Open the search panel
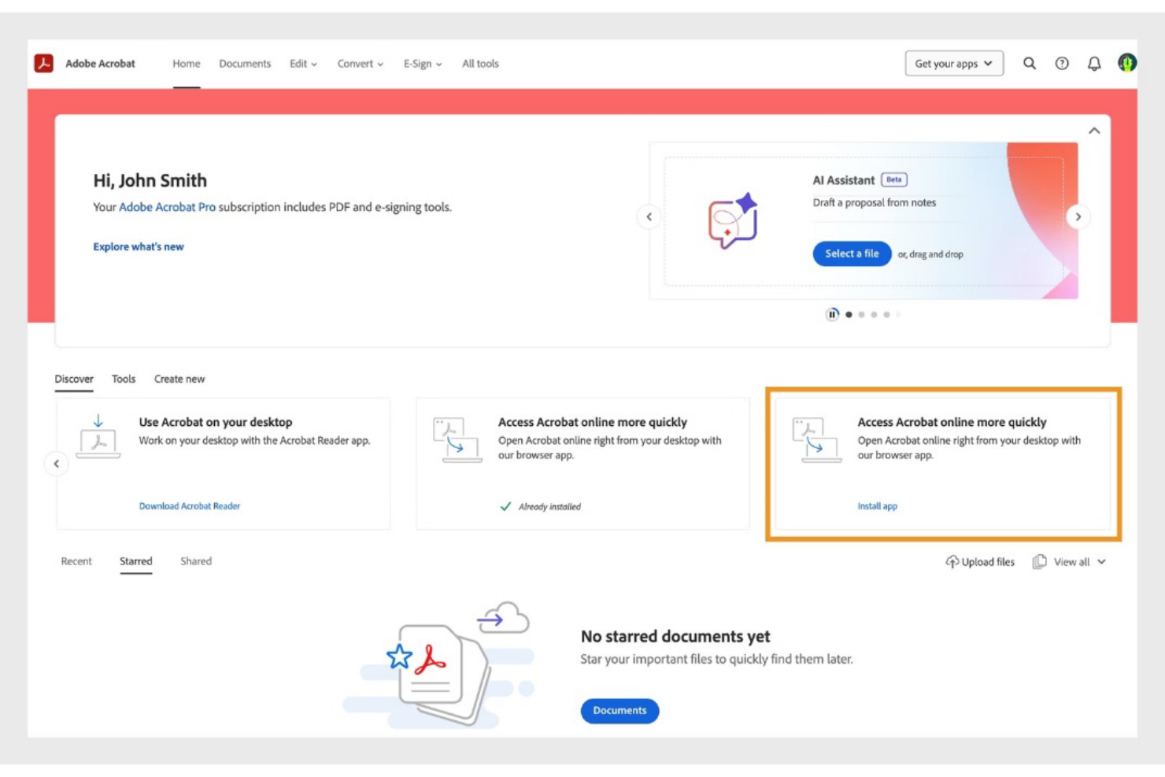 pyautogui.click(x=1029, y=63)
